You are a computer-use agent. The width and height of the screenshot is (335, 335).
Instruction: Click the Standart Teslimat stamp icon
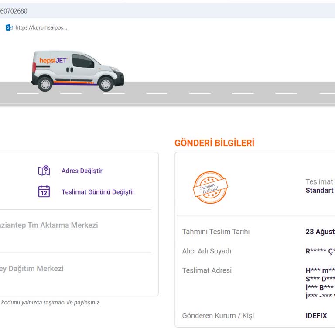(x=210, y=188)
